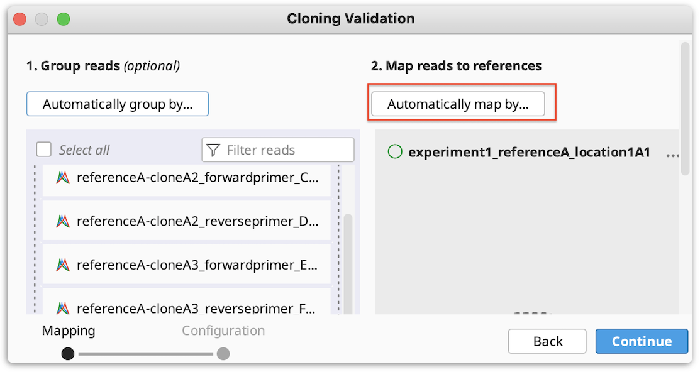This screenshot has height=372, width=700.
Task: Go to the Configuration step
Action: click(x=223, y=330)
